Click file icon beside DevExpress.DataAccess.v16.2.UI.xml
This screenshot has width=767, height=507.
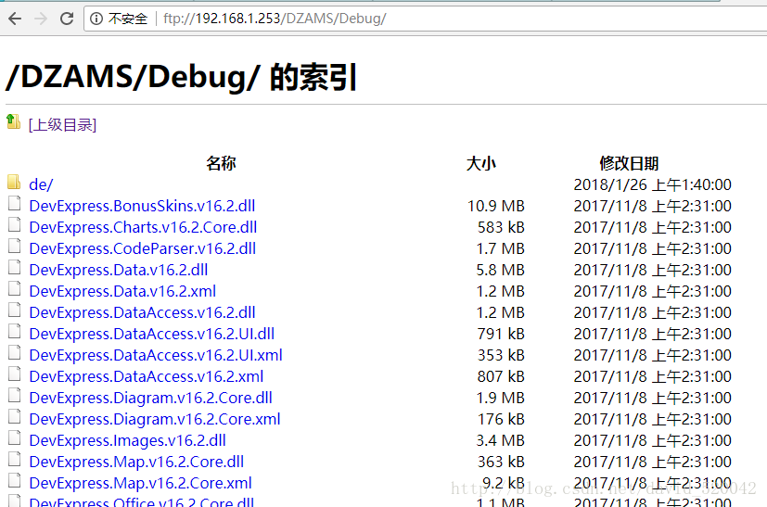[x=14, y=352]
